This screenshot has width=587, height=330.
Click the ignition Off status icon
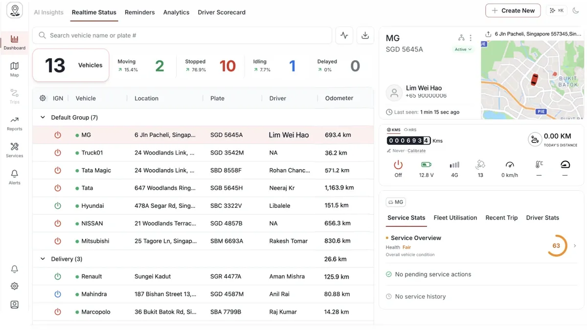pyautogui.click(x=398, y=165)
